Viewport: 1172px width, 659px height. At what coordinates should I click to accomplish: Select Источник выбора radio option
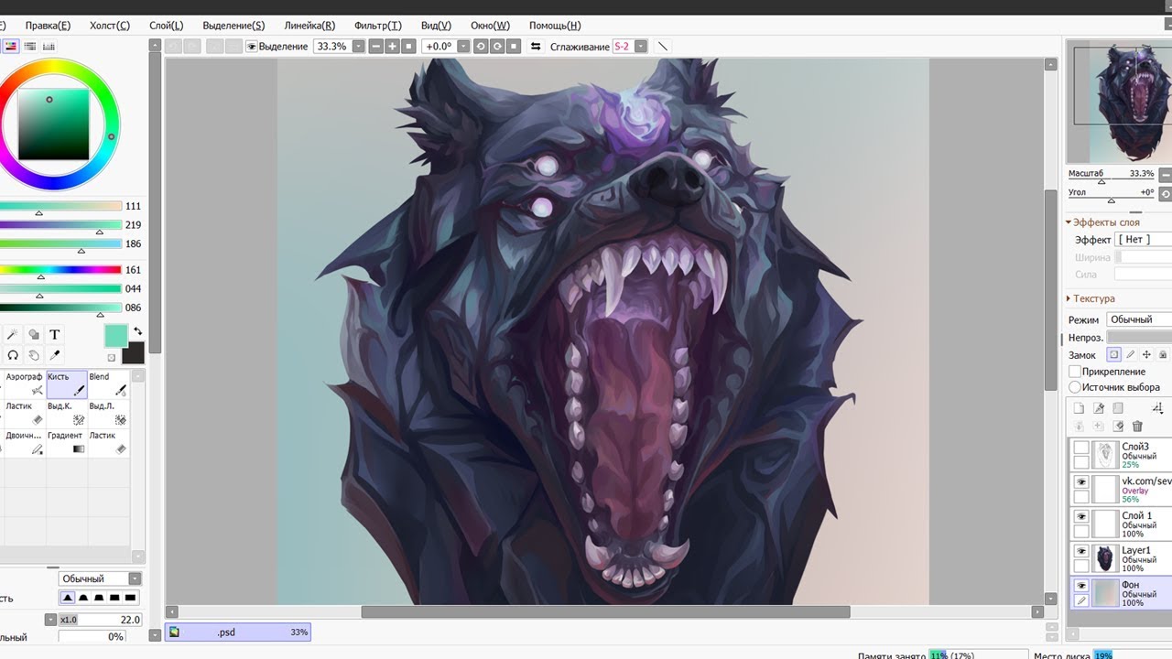(x=1076, y=387)
